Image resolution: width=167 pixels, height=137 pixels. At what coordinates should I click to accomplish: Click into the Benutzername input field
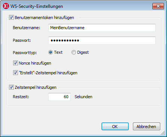102,28
